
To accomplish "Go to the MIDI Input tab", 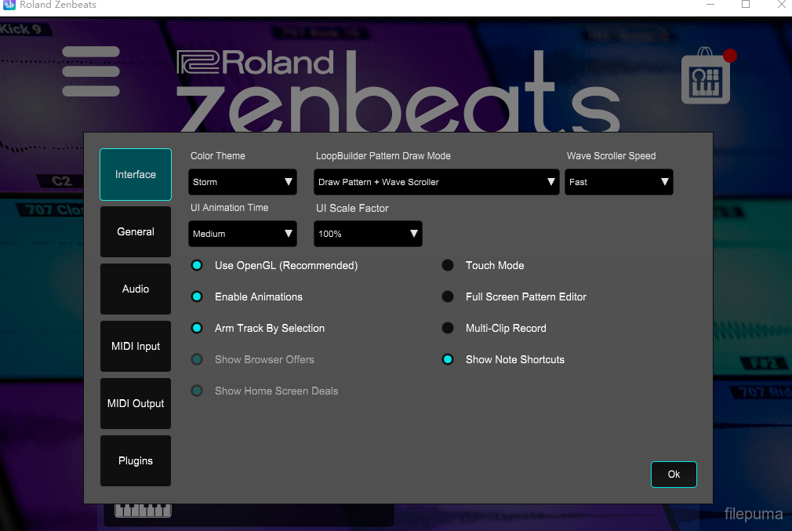I will (x=136, y=347).
